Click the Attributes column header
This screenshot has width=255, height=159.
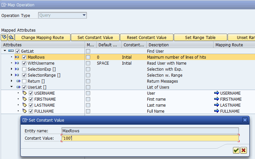click(x=43, y=45)
